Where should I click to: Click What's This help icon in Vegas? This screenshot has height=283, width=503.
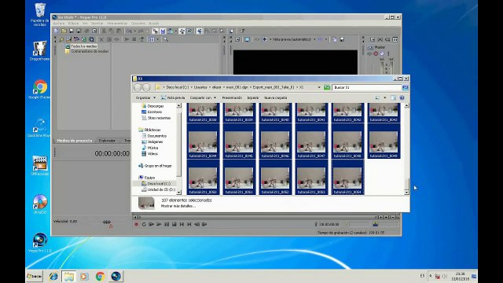point(242,31)
